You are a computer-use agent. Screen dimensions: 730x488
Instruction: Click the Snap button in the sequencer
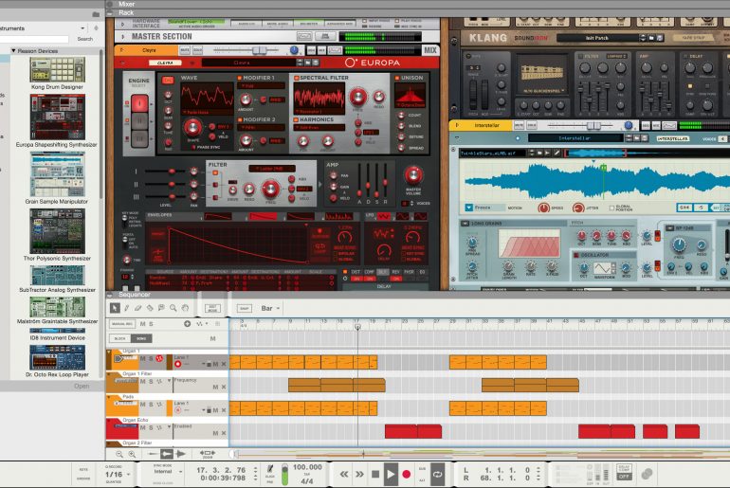click(244, 308)
